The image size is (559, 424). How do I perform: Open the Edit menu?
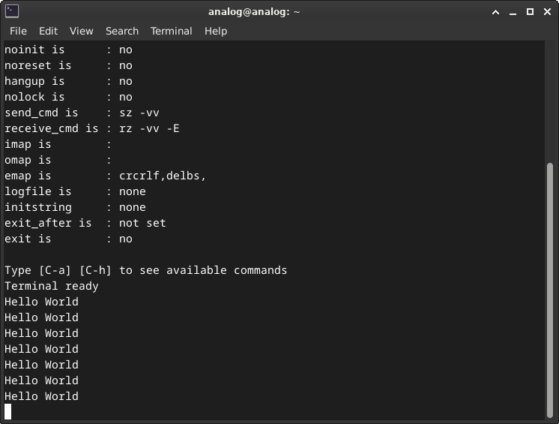coord(48,31)
